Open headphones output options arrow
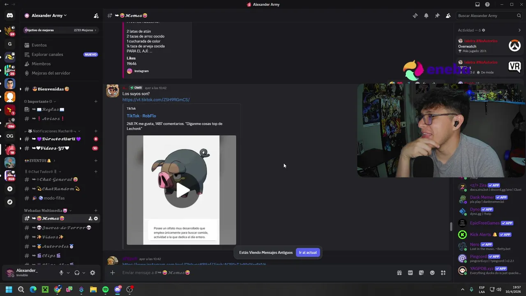Image resolution: width=526 pixels, height=296 pixels. point(84,273)
